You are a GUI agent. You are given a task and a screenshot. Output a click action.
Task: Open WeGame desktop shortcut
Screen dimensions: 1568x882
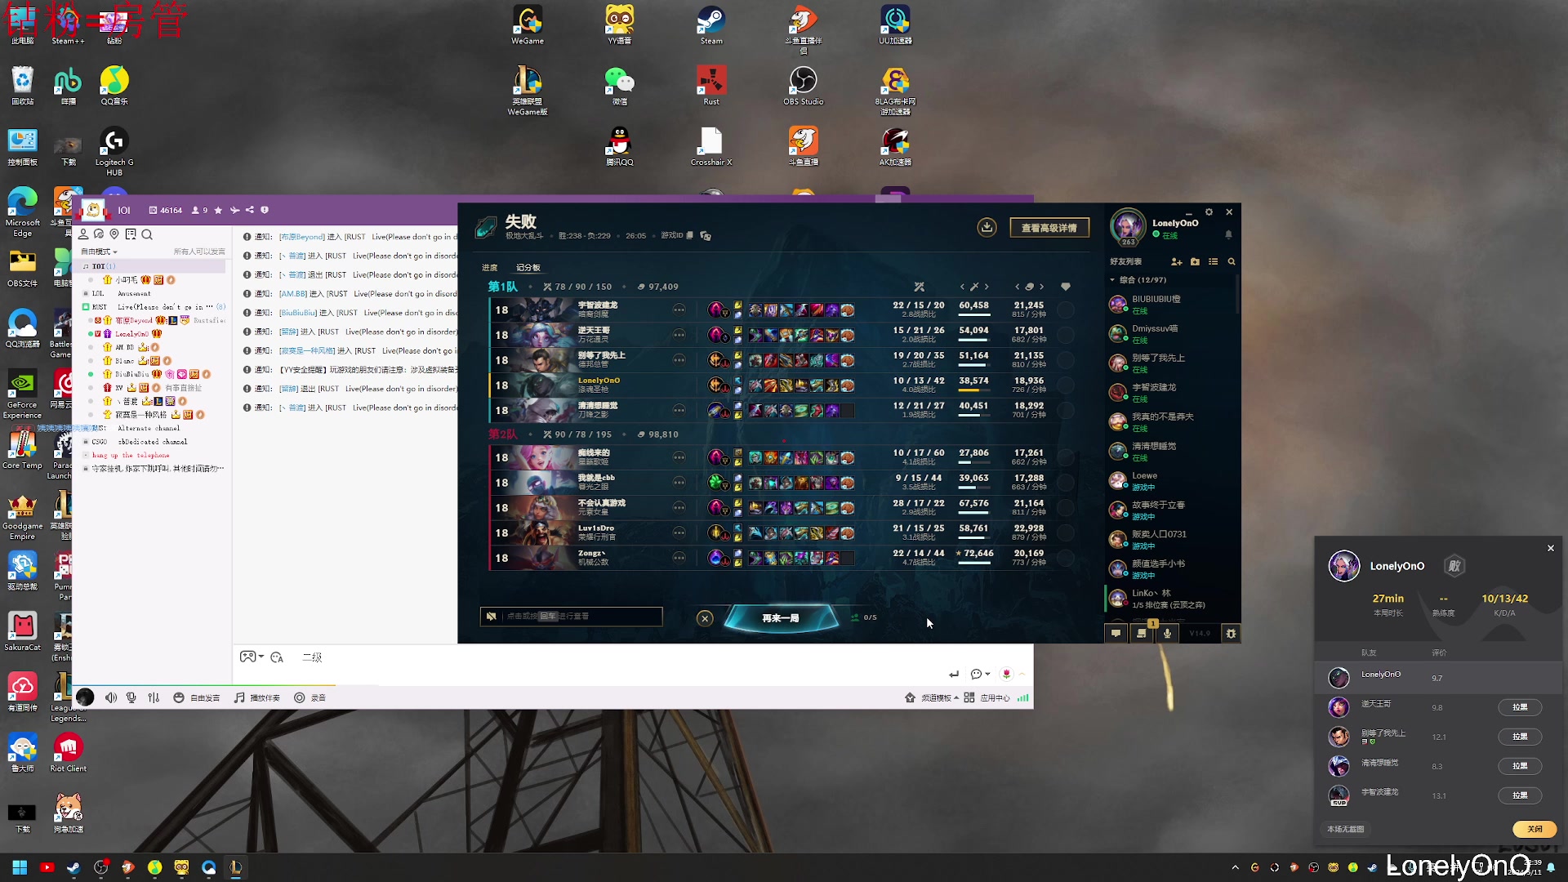coord(528,25)
